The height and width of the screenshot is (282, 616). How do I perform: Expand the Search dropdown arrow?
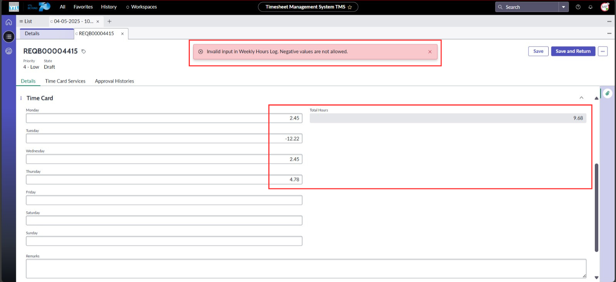pos(563,7)
